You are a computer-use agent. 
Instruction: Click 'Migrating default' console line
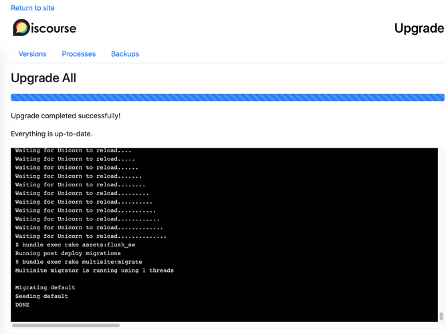pyautogui.click(x=45, y=287)
